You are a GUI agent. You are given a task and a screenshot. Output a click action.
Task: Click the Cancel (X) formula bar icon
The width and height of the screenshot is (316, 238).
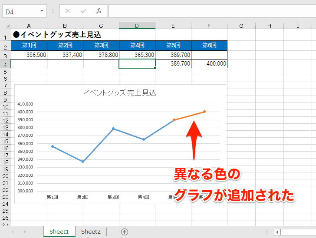pyautogui.click(x=68, y=11)
